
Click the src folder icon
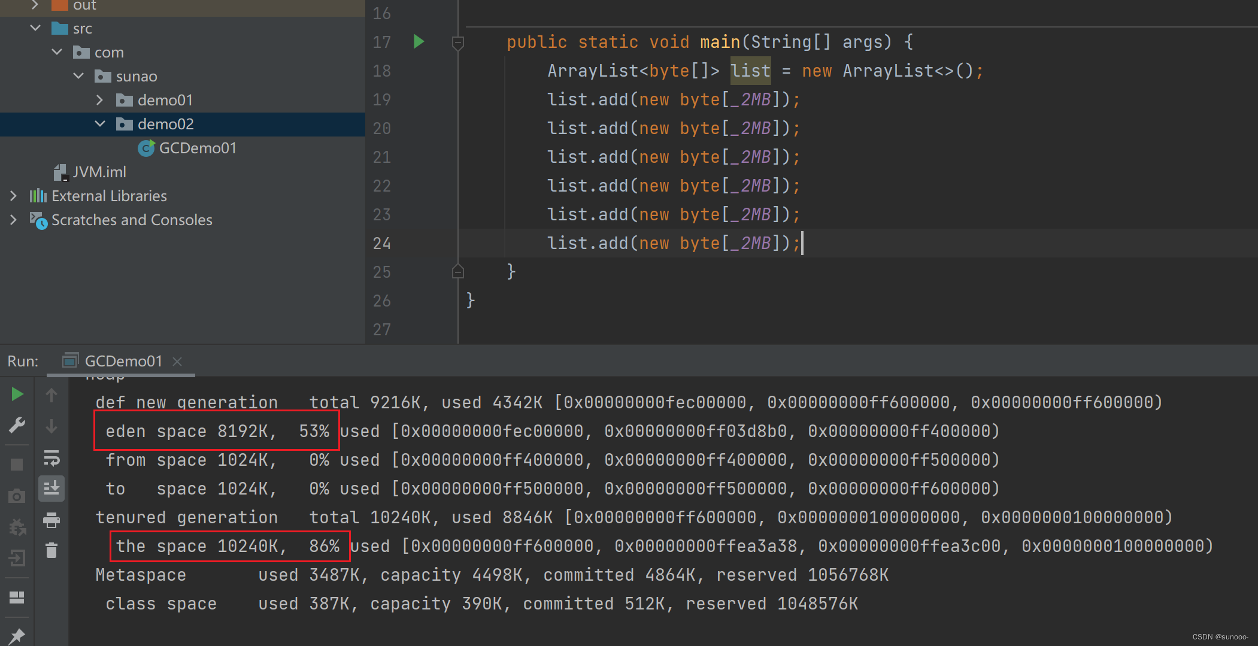[x=59, y=28]
